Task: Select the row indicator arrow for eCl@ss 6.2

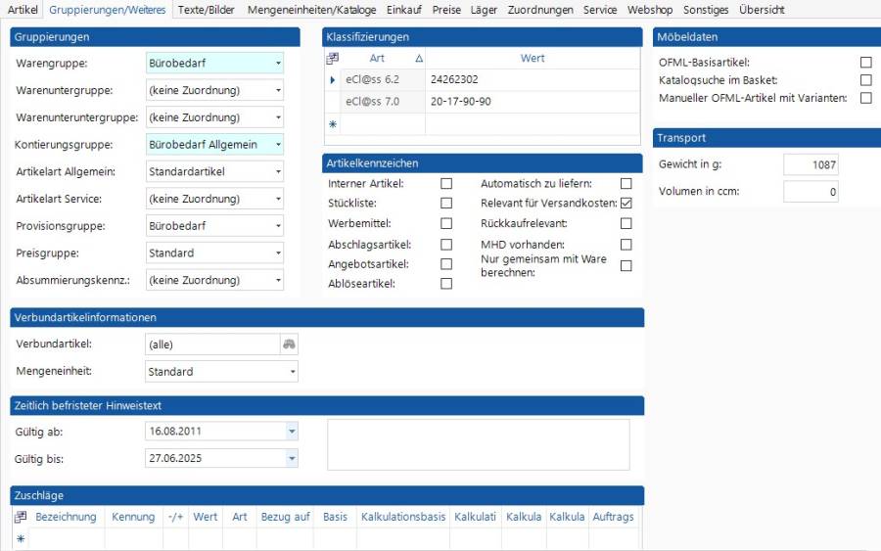Action: (332, 79)
